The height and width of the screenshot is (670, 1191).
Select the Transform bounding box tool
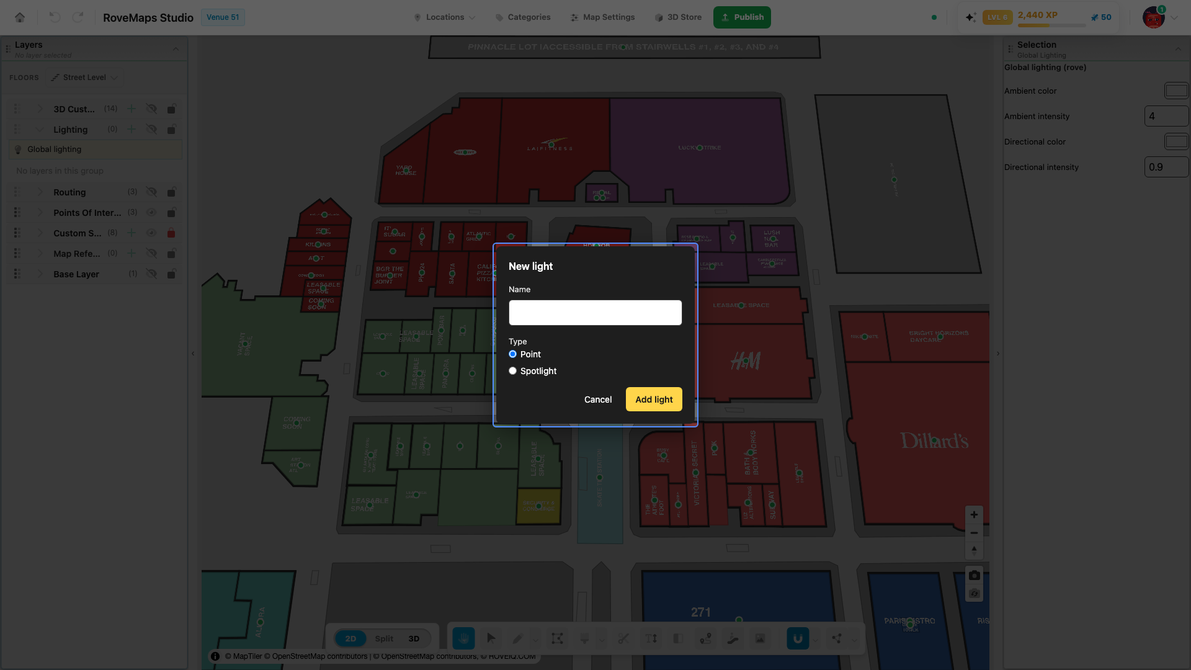[557, 638]
